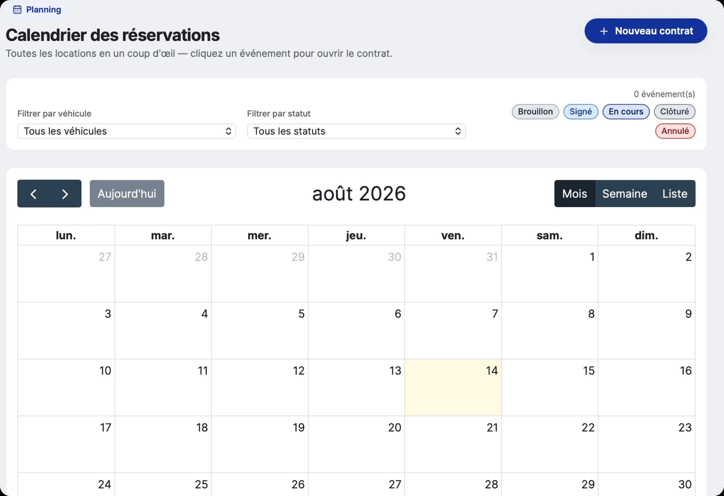Image resolution: width=724 pixels, height=496 pixels.
Task: Select day 10 in the calendar
Action: 66,387
